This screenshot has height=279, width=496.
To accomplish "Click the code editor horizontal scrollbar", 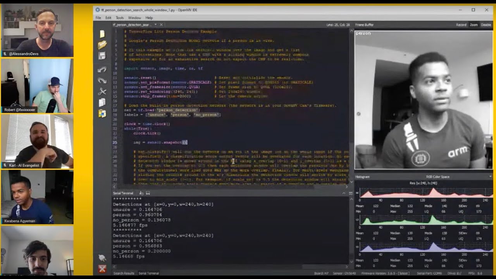I will coord(230,186).
